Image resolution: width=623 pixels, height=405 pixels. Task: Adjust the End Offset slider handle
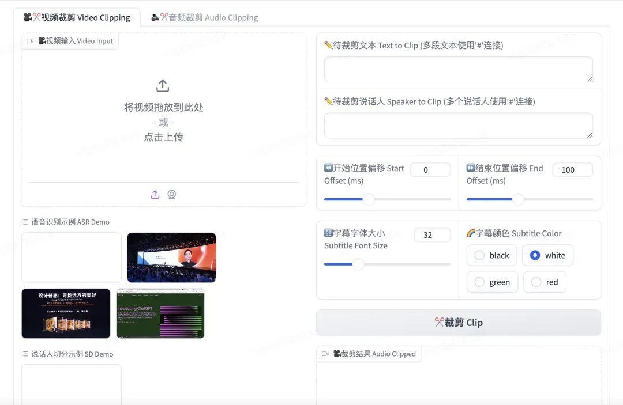(x=518, y=199)
